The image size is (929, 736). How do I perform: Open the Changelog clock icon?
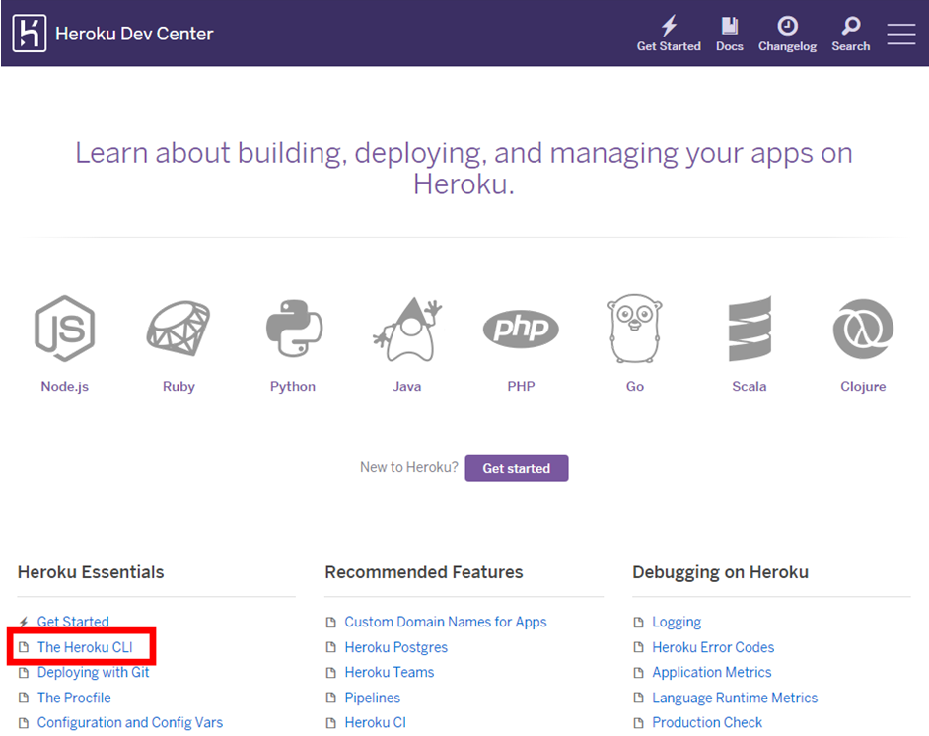(x=787, y=26)
